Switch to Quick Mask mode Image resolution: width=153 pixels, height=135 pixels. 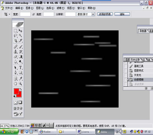click(x=20, y=102)
